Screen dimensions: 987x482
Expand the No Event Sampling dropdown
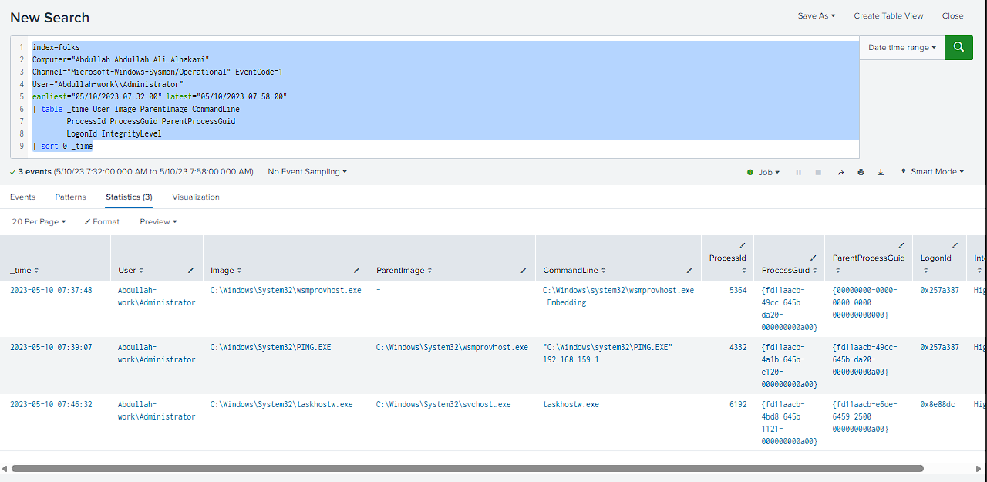coord(307,172)
